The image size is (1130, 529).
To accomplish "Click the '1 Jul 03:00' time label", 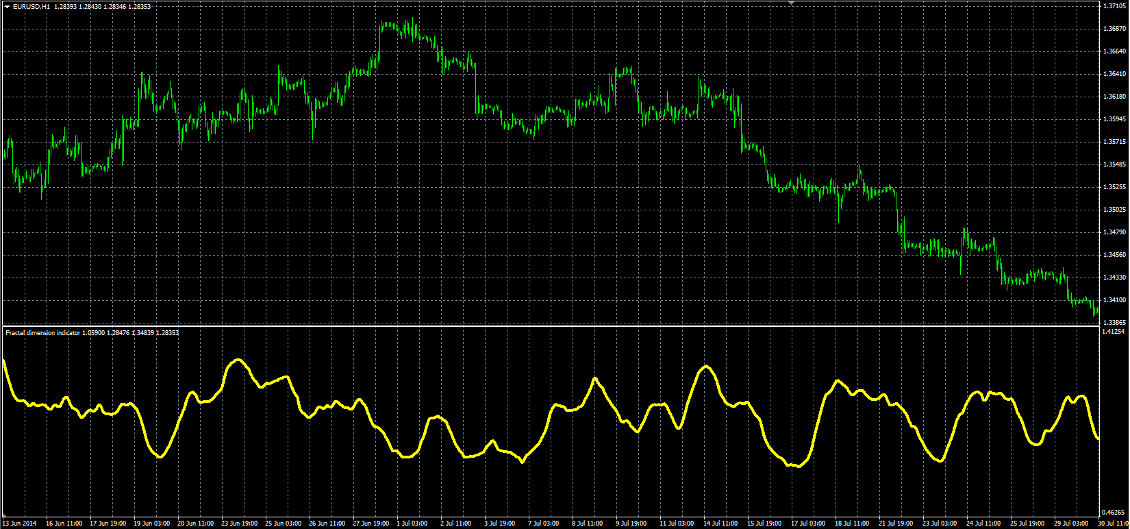I will coord(414,524).
